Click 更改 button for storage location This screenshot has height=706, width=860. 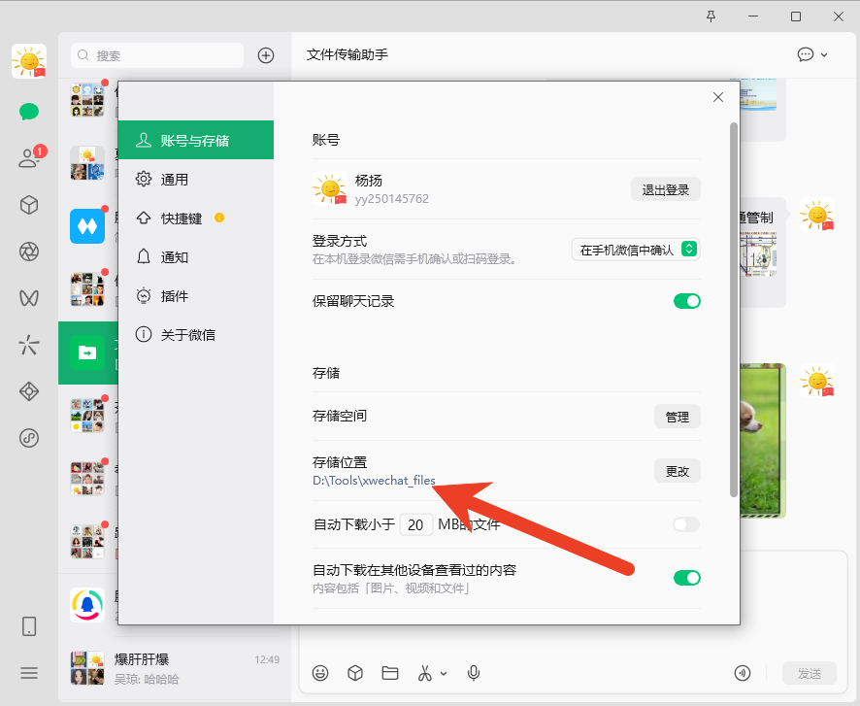[x=678, y=471]
